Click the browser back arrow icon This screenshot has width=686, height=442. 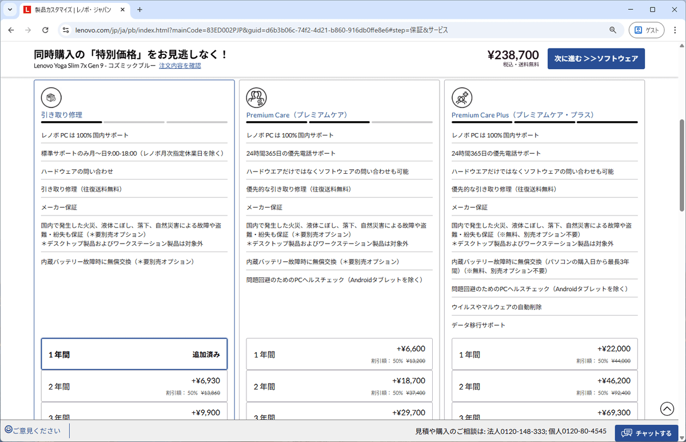(x=11, y=30)
